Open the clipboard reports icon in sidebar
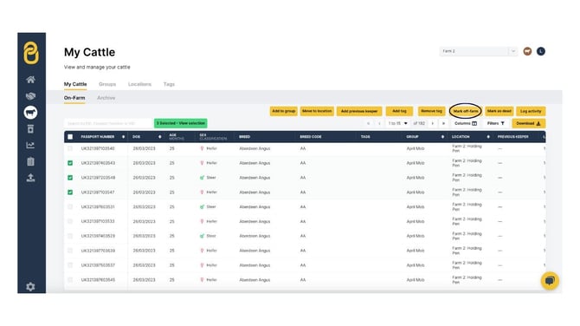580x326 pixels. tap(30, 161)
